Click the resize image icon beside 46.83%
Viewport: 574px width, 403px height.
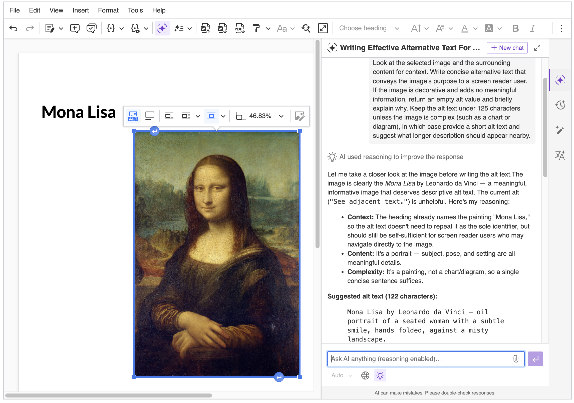241,116
